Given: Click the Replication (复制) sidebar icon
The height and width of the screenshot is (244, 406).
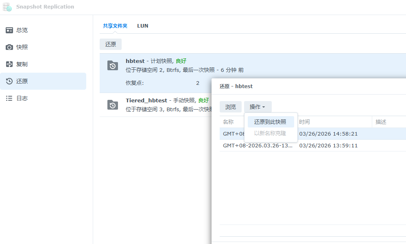Looking at the screenshot, I should (x=9, y=65).
